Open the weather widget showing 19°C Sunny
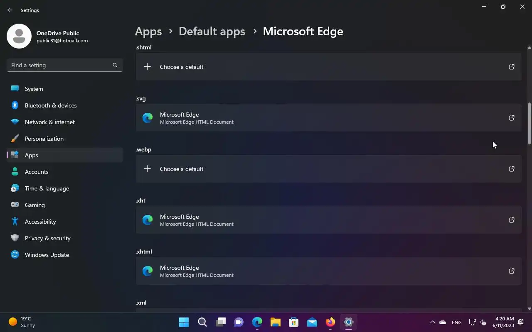The width and height of the screenshot is (532, 332). tap(22, 322)
